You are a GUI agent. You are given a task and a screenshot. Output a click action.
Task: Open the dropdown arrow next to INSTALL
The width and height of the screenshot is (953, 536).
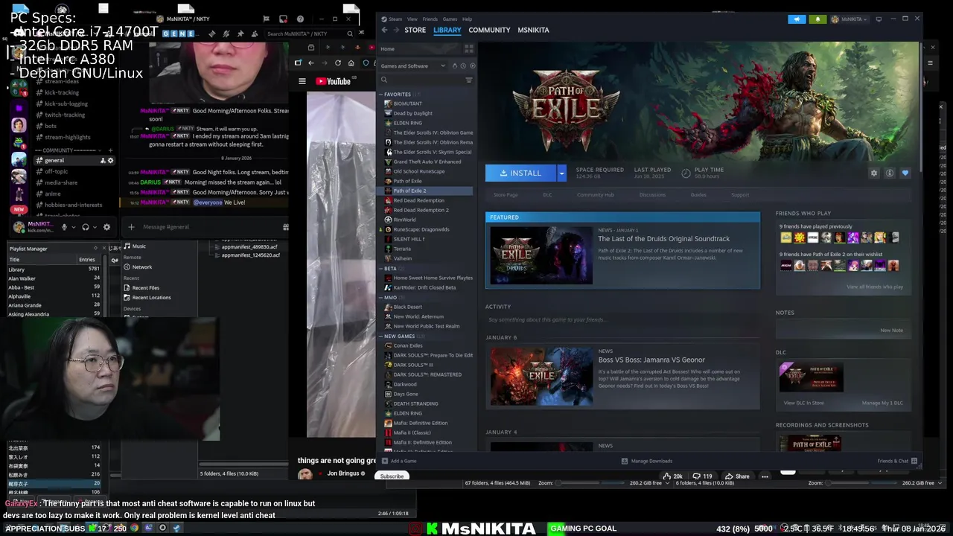pyautogui.click(x=562, y=173)
